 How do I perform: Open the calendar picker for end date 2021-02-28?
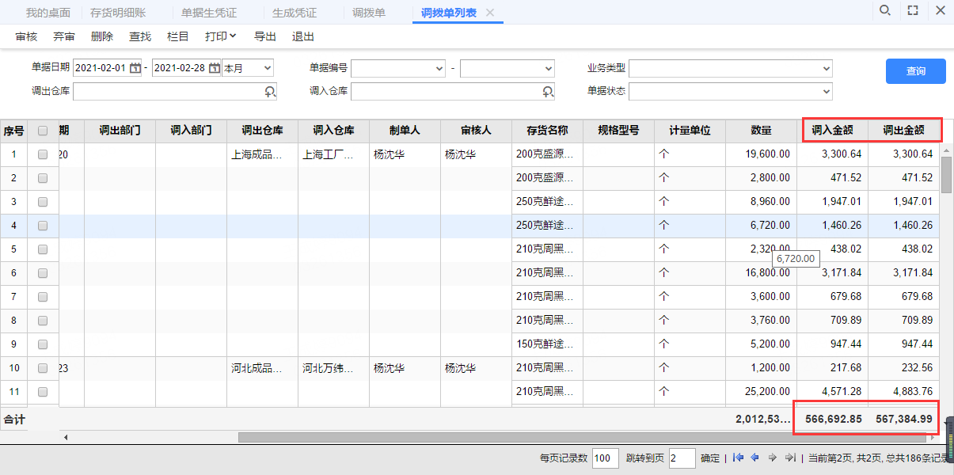click(x=215, y=68)
